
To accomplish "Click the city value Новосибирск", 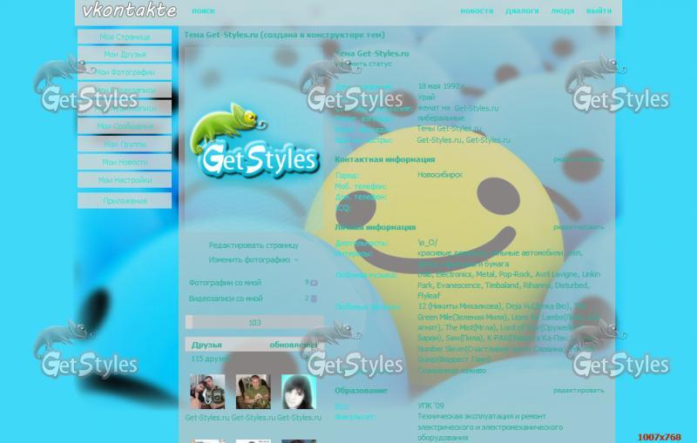I will tap(440, 175).
